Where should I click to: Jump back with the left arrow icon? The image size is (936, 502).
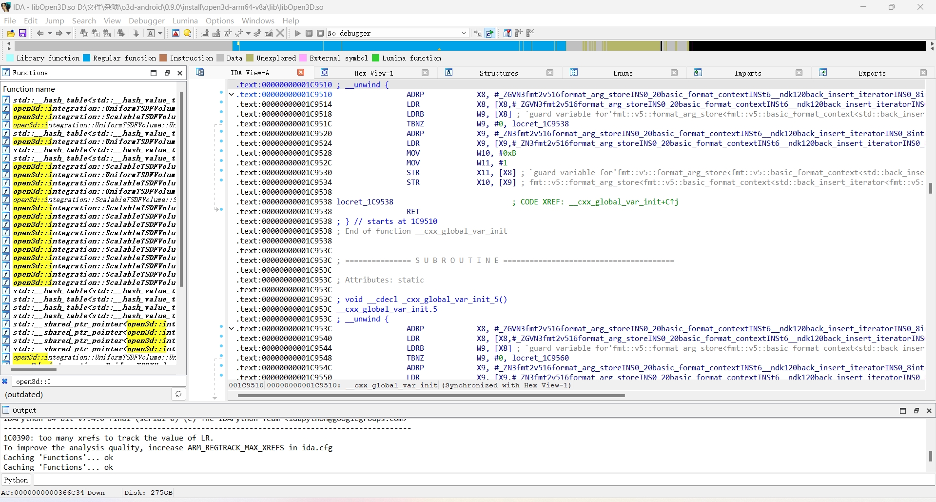(x=40, y=33)
